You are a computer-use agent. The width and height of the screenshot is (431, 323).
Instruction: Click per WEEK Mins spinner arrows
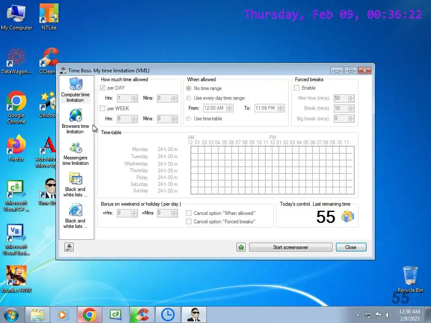174,119
